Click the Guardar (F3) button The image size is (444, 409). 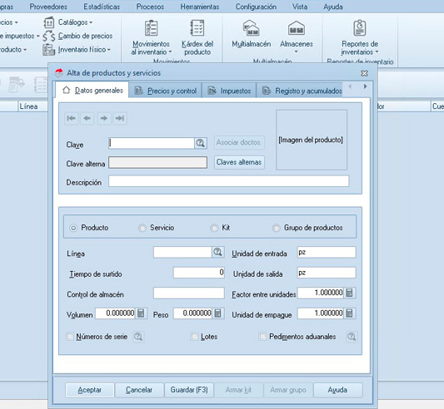click(x=189, y=390)
